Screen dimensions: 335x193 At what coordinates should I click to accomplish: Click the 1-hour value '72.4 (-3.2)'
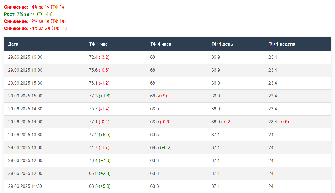pos(99,57)
